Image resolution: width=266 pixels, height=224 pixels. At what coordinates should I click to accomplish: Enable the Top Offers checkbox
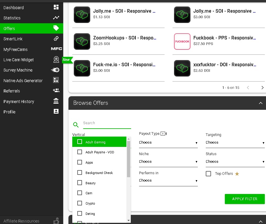pos(208,174)
